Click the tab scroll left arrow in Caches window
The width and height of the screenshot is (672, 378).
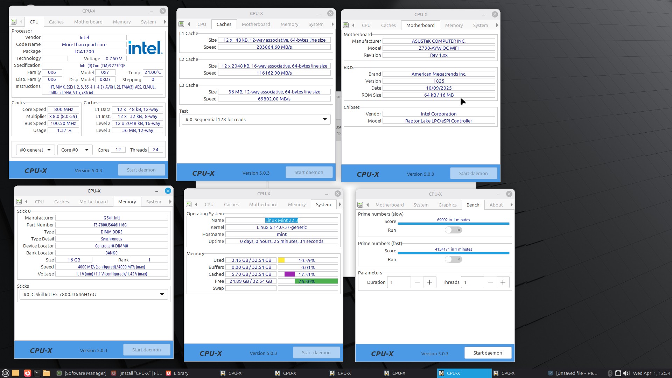click(189, 24)
